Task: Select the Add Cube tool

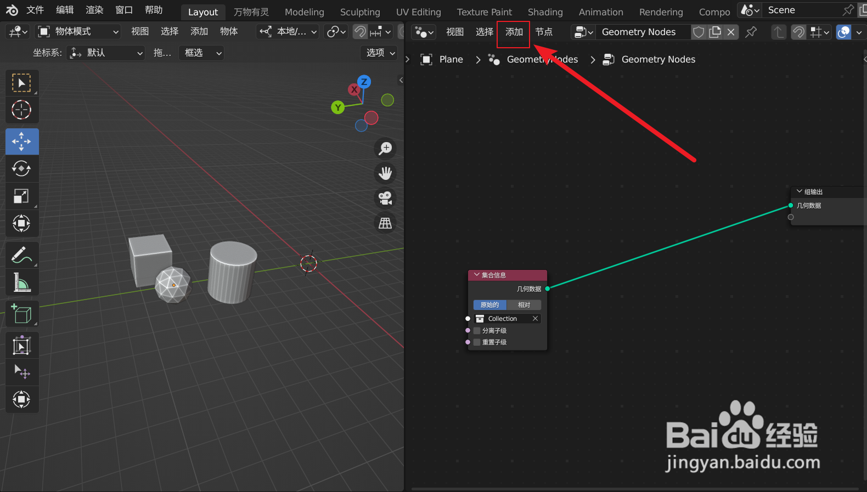Action: [22, 314]
